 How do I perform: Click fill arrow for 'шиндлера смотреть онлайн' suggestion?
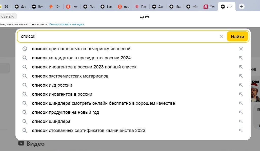pos(241,103)
